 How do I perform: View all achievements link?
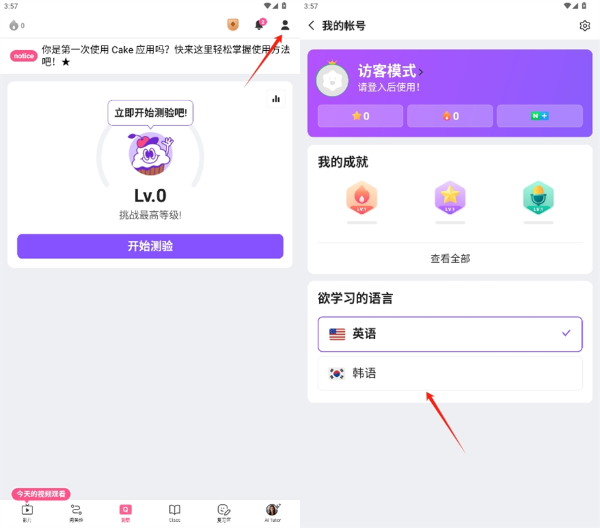(450, 259)
